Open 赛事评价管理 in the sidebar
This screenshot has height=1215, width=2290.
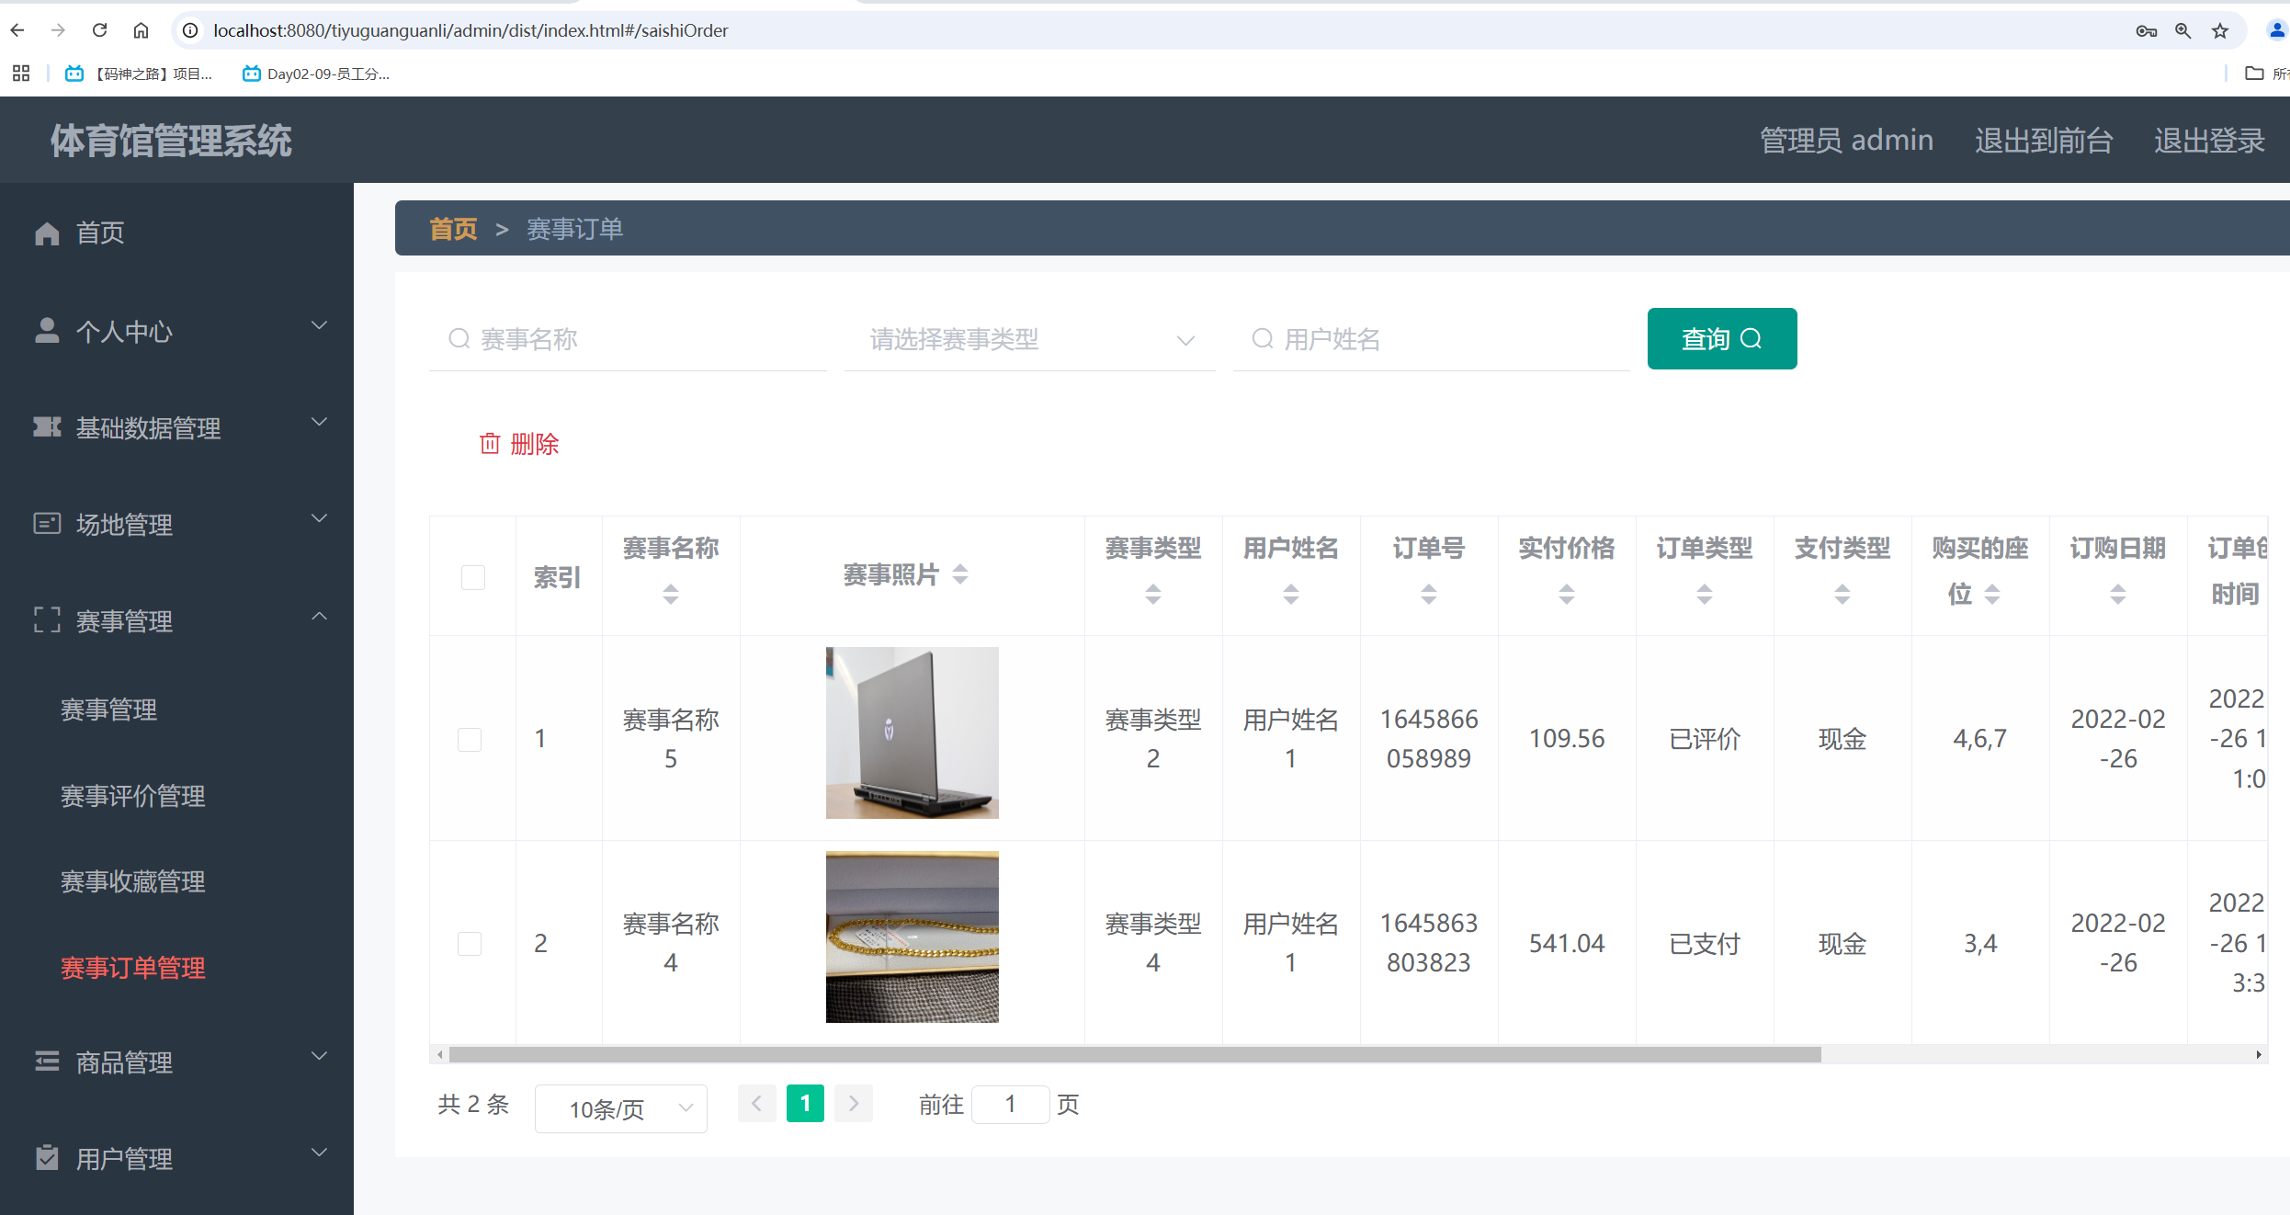(x=133, y=796)
